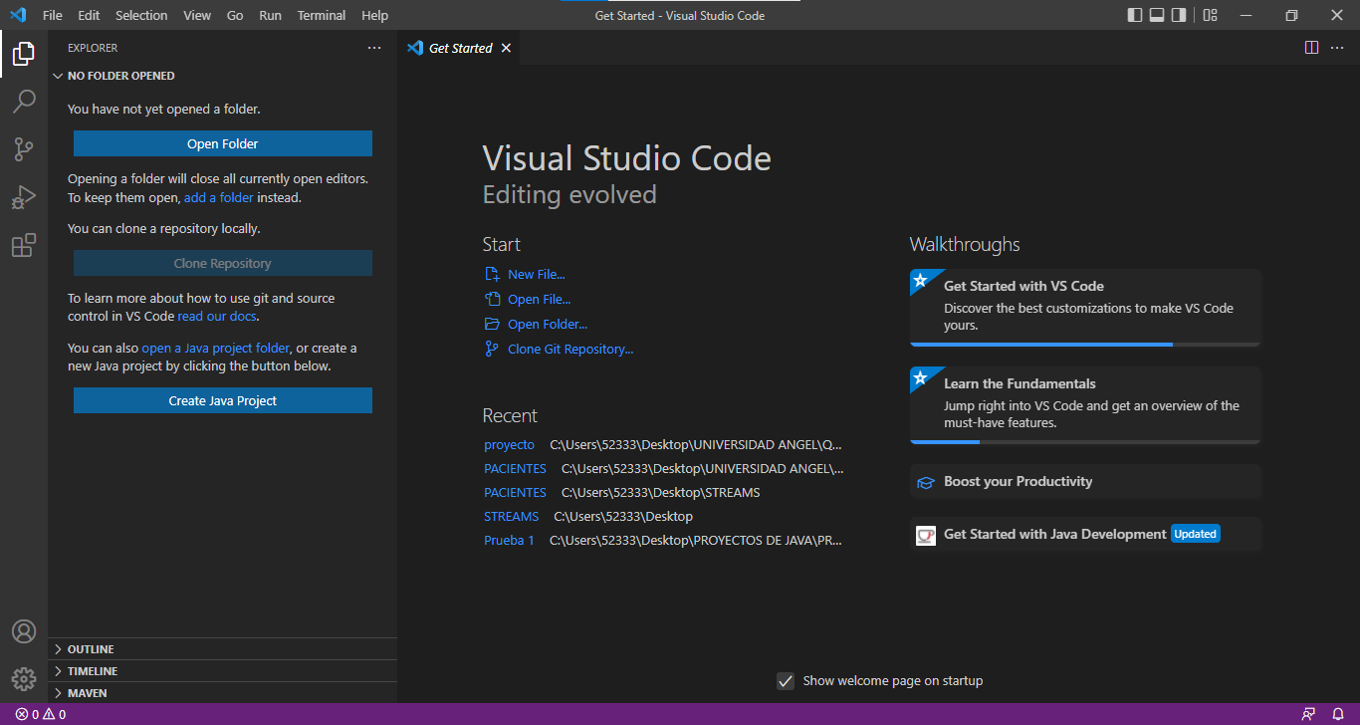Click the Create Java Project button

(223, 400)
